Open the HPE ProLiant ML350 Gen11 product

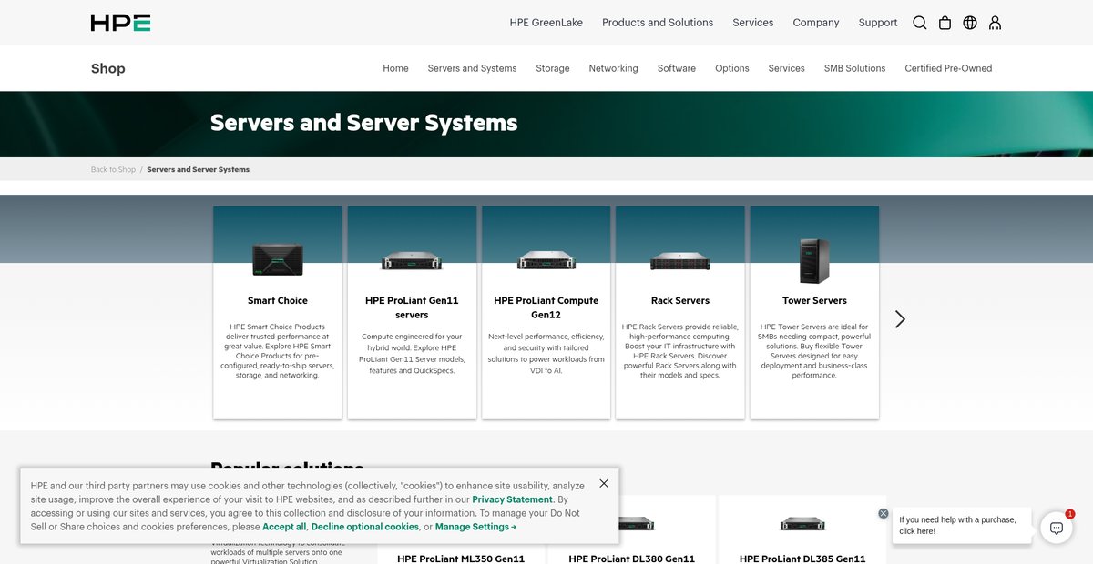(461, 559)
